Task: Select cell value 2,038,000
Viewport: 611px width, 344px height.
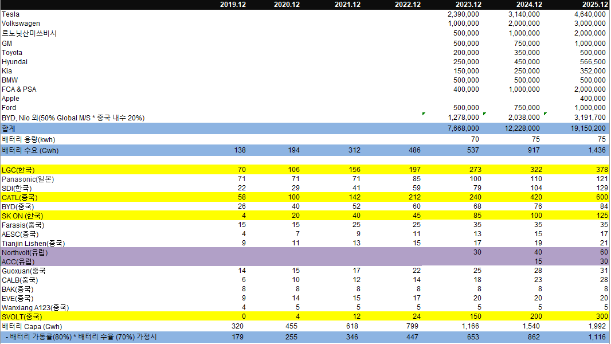Action: (524, 118)
